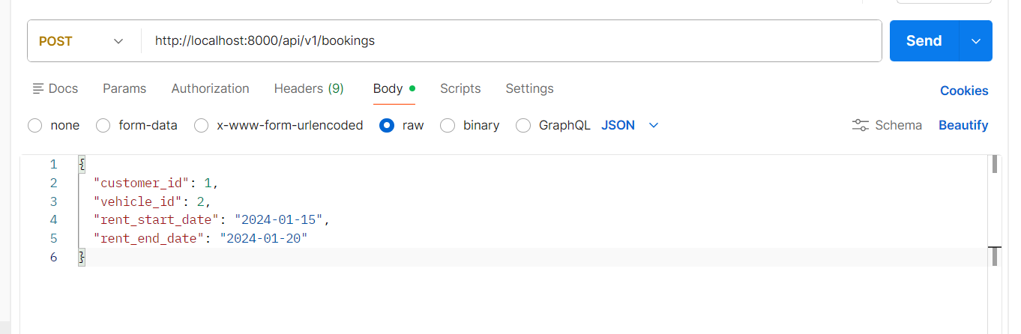Expand the Send options arrow
The height and width of the screenshot is (334, 1021).
coord(975,41)
